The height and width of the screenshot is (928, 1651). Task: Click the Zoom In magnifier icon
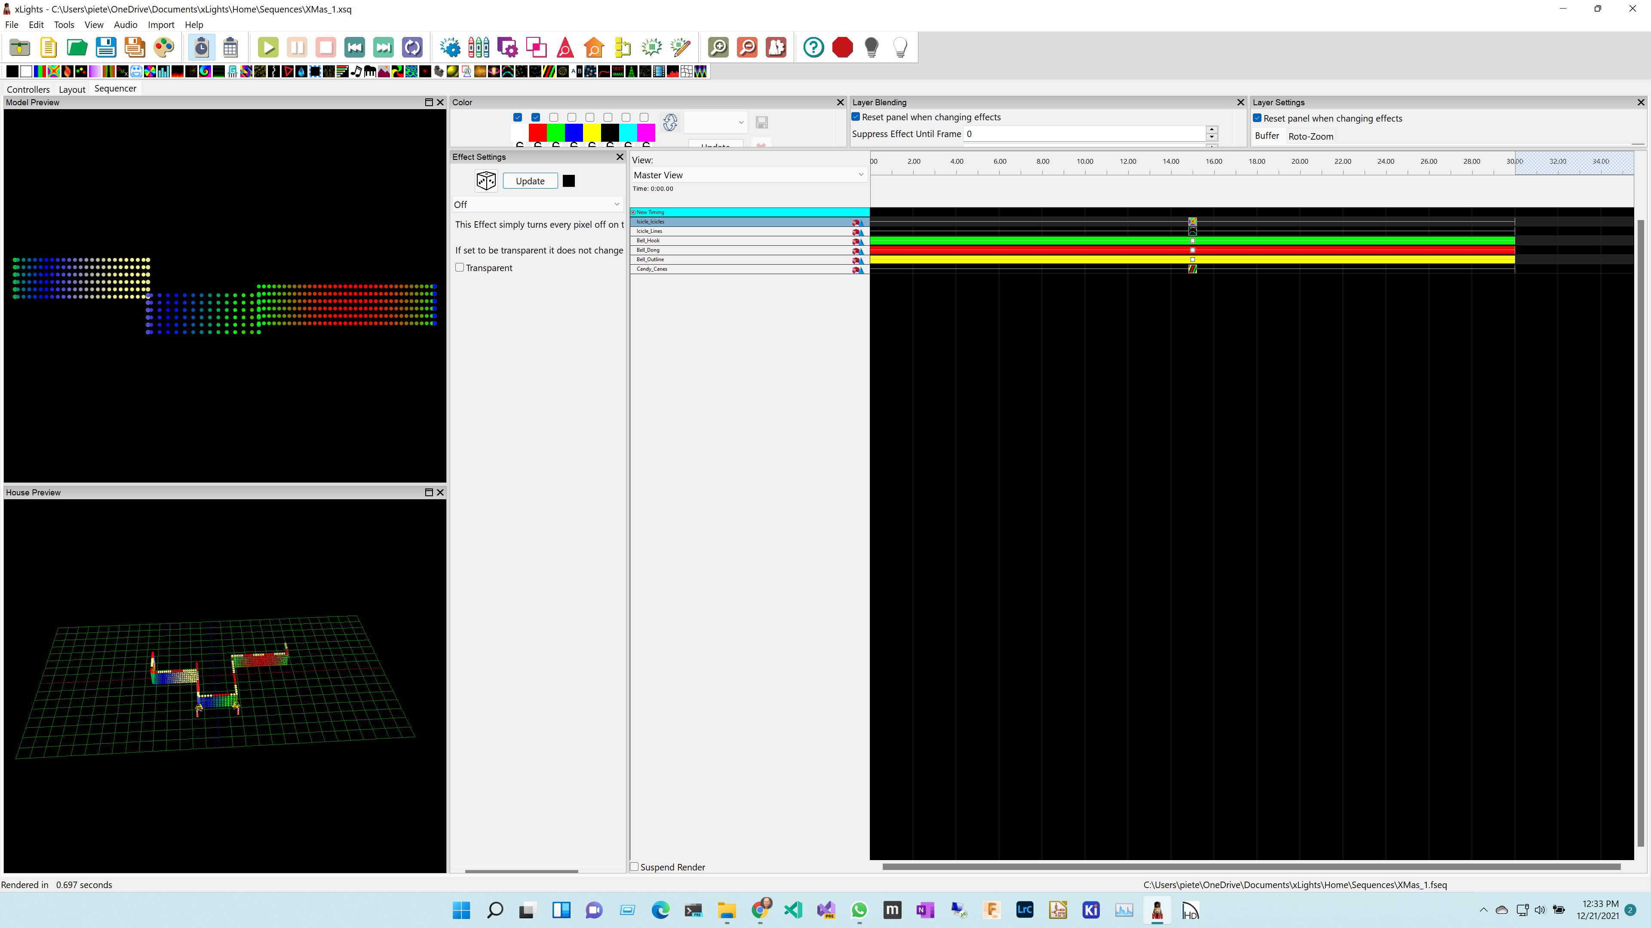(718, 47)
